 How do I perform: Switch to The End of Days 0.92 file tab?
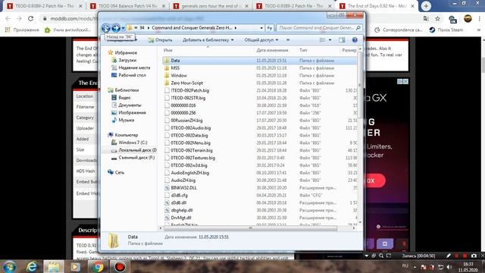coord(377,6)
